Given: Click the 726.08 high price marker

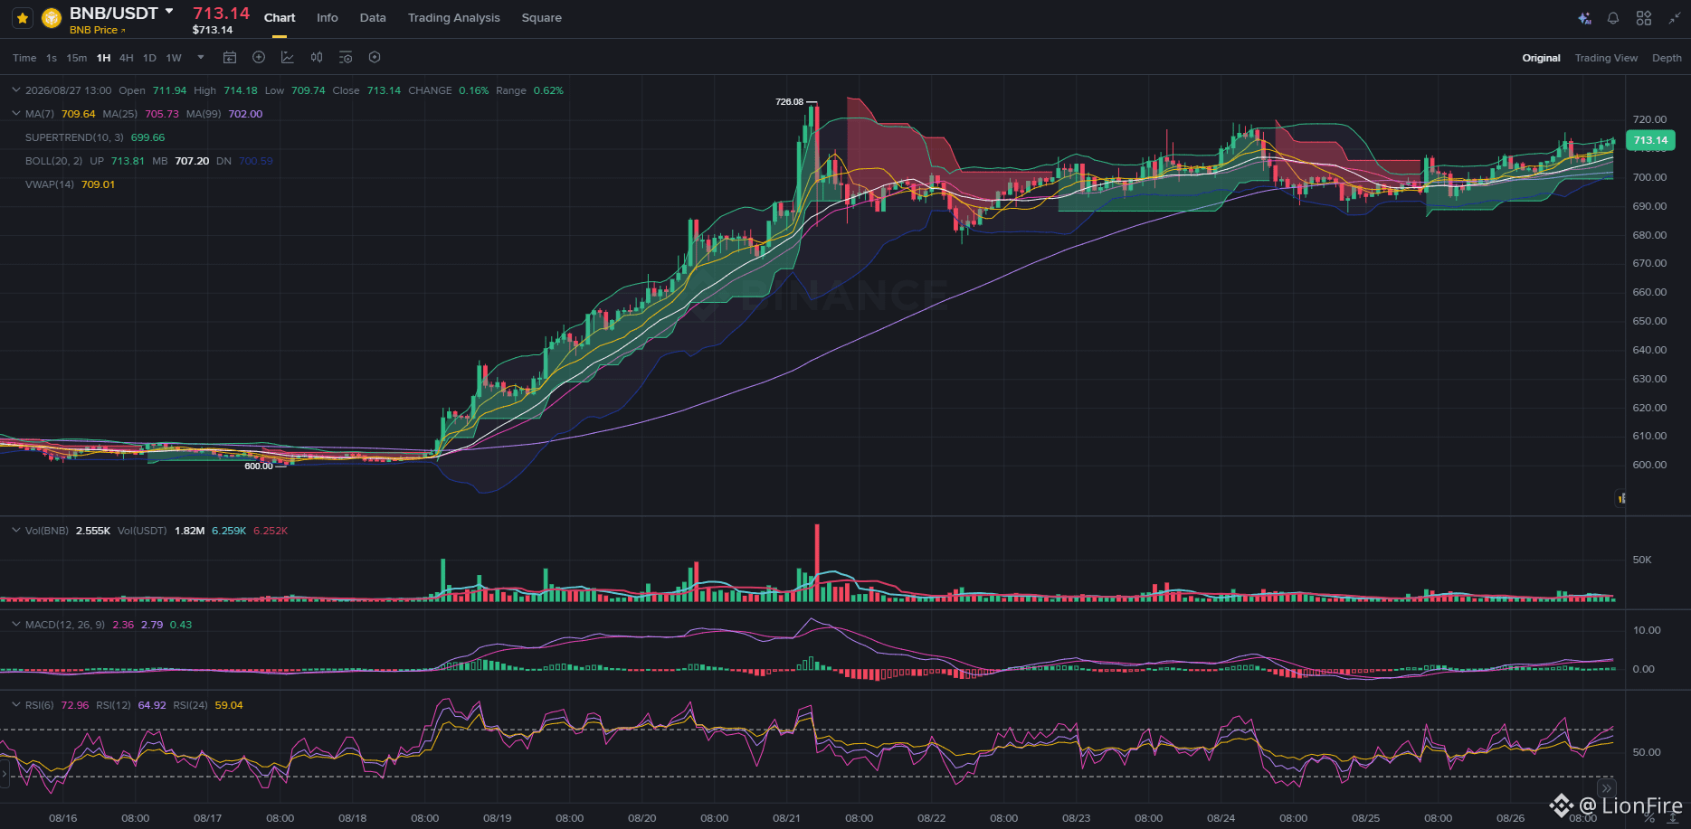Looking at the screenshot, I should [x=789, y=101].
